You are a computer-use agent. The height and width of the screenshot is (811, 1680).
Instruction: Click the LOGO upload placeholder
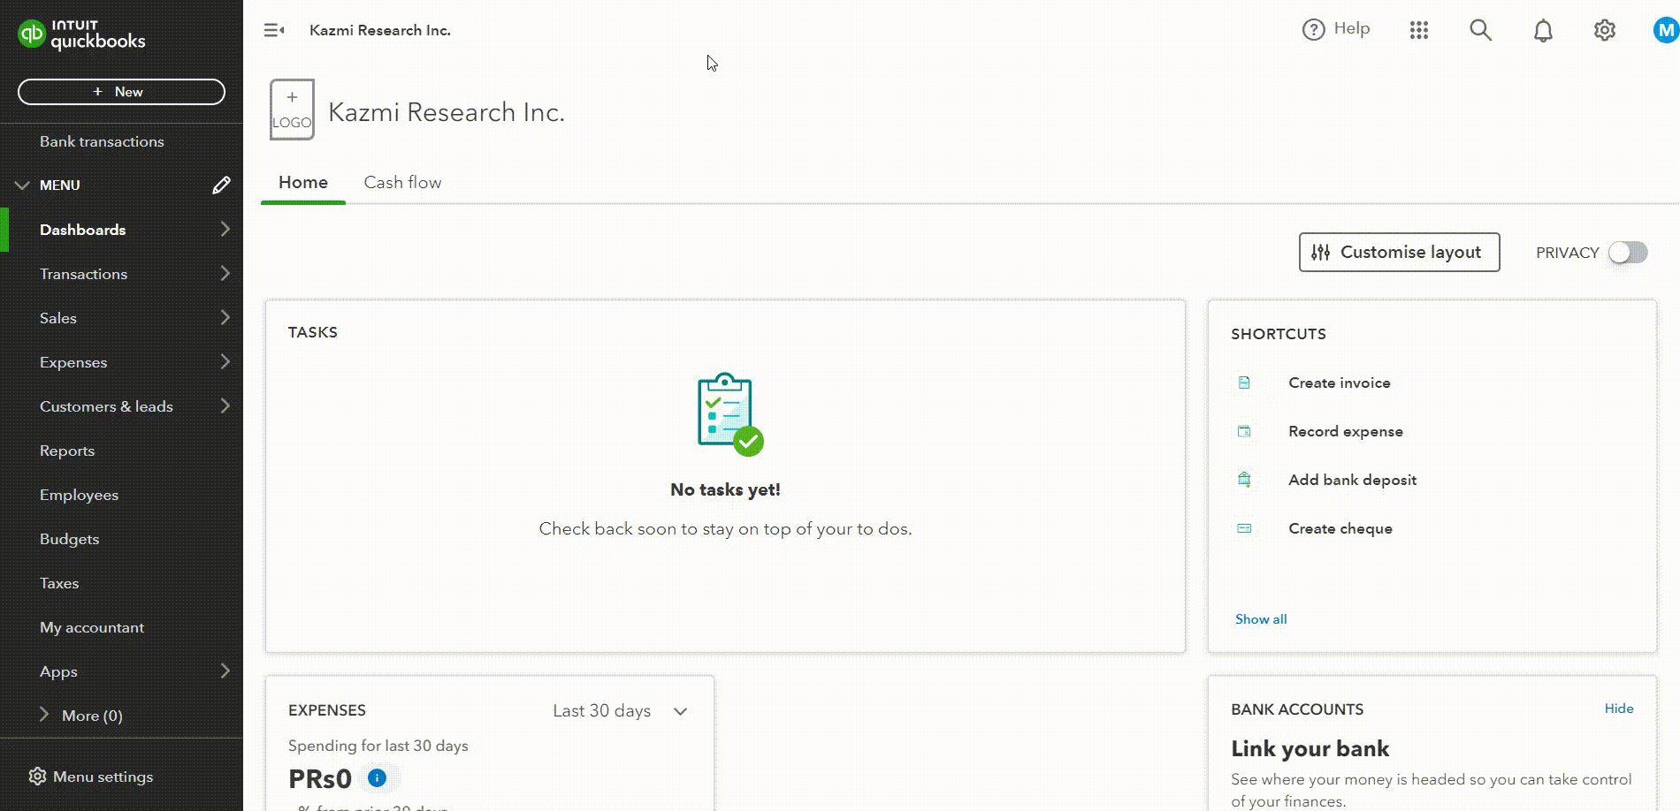tap(290, 109)
